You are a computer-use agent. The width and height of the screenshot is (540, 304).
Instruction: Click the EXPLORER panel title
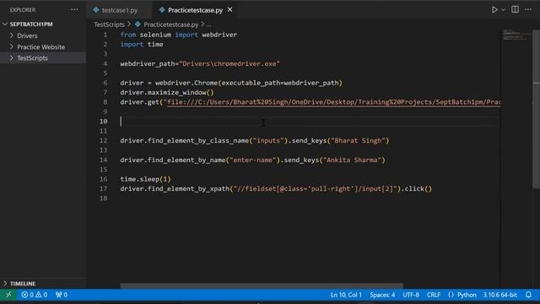point(23,9)
